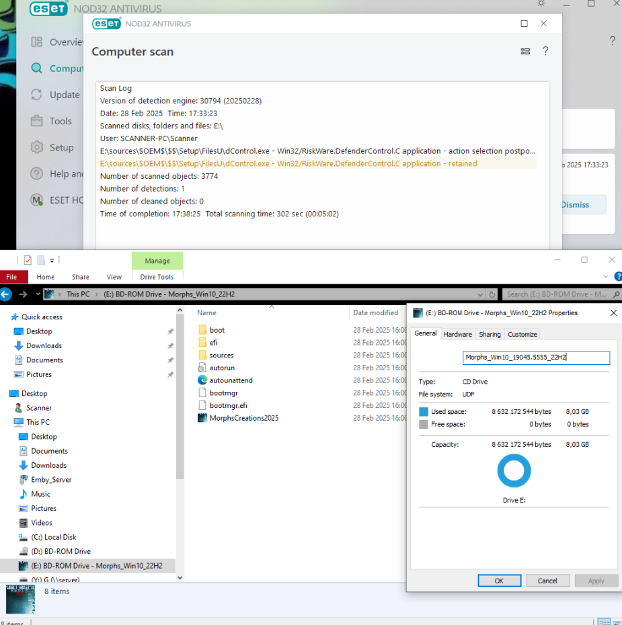The height and width of the screenshot is (625, 622).
Task: Open the recent locations dropdown
Action: coord(38,294)
